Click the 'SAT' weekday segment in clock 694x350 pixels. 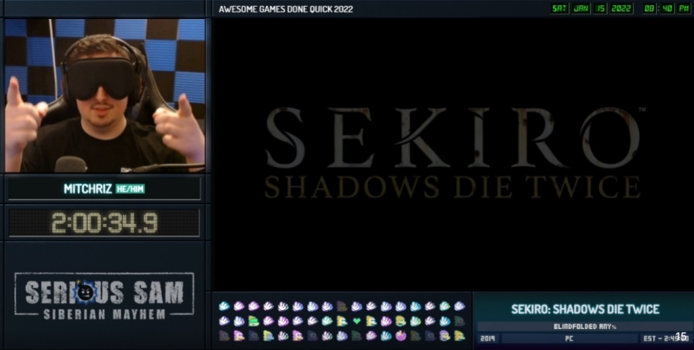tap(559, 8)
